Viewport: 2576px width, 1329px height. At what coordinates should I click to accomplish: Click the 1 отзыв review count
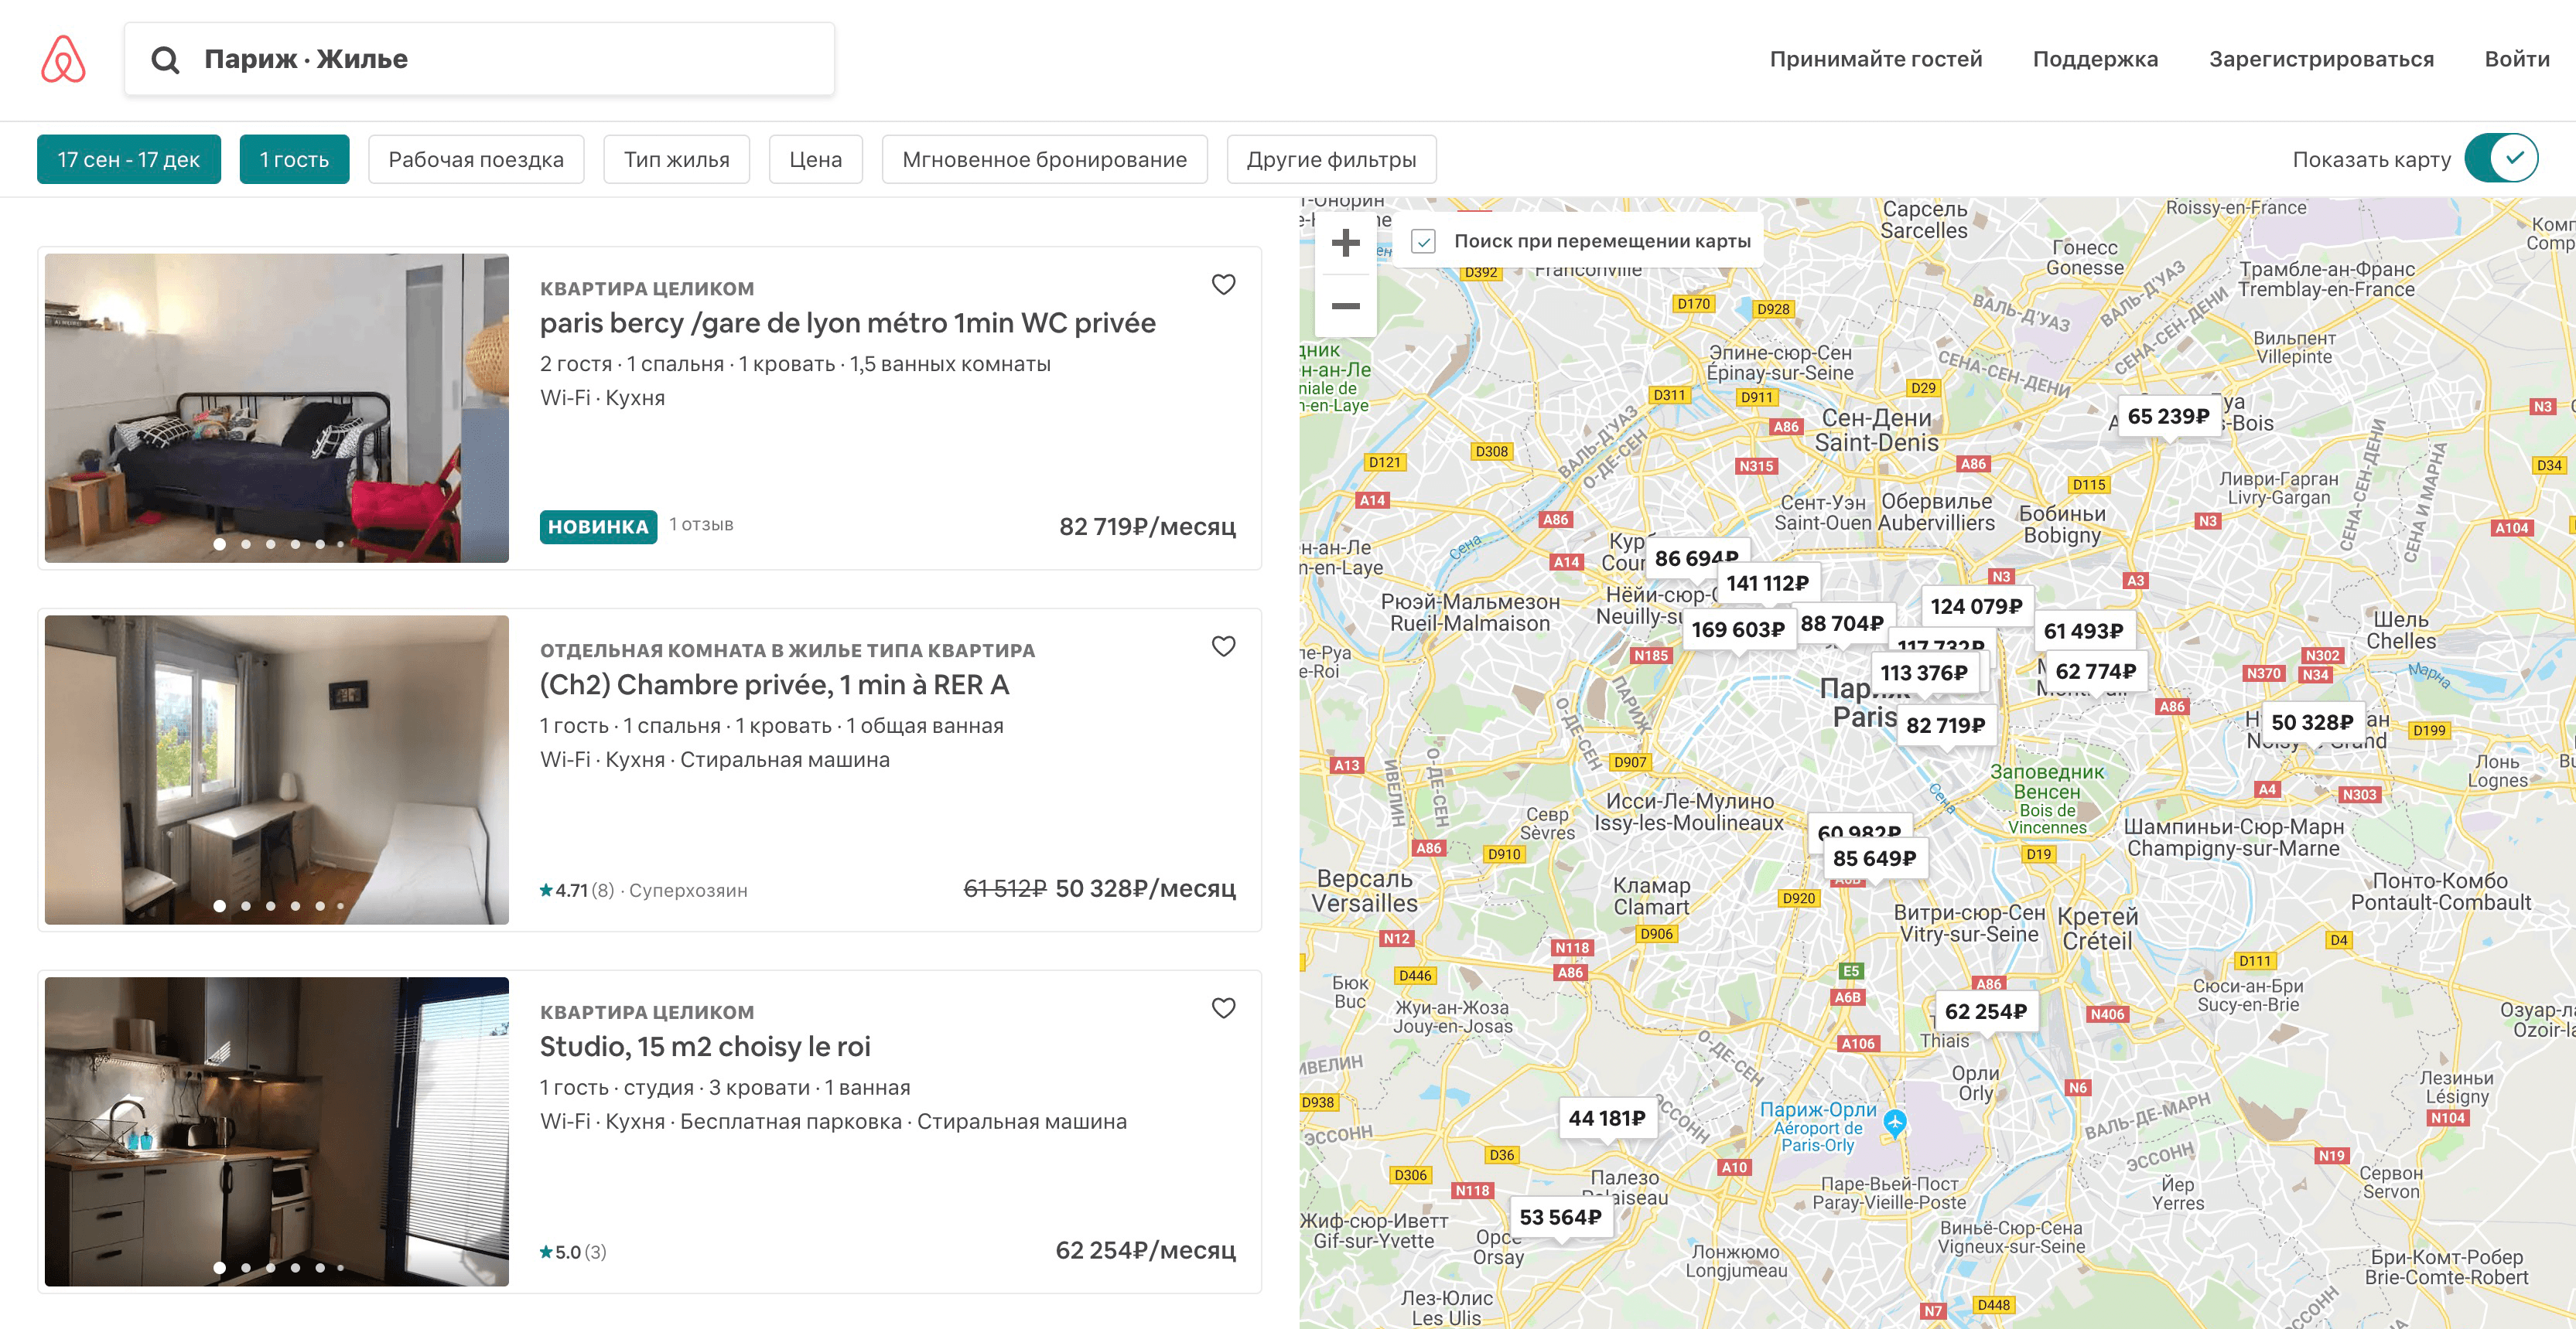point(701,525)
